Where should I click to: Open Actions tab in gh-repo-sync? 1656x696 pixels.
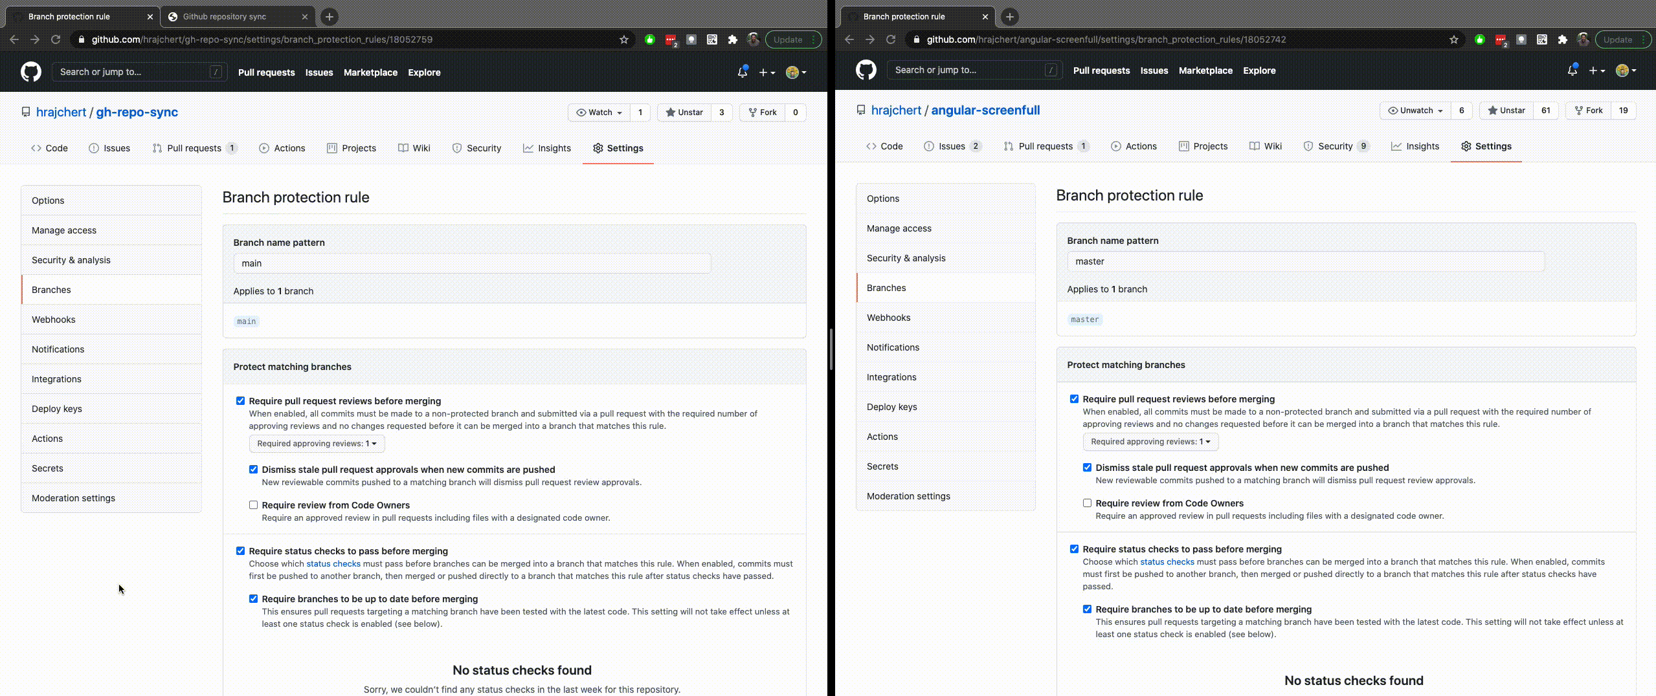click(x=282, y=148)
